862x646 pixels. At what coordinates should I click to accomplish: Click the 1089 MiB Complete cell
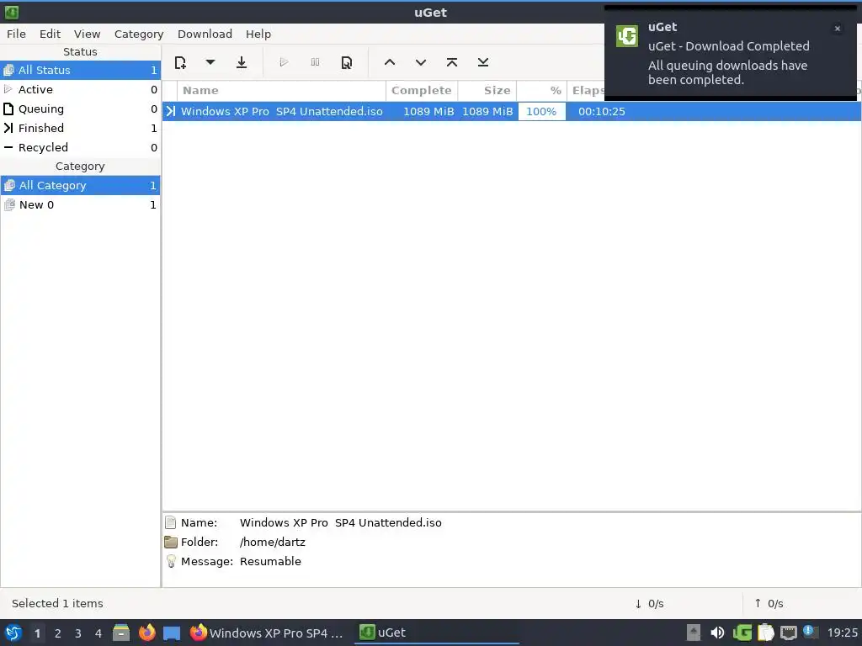click(x=428, y=112)
